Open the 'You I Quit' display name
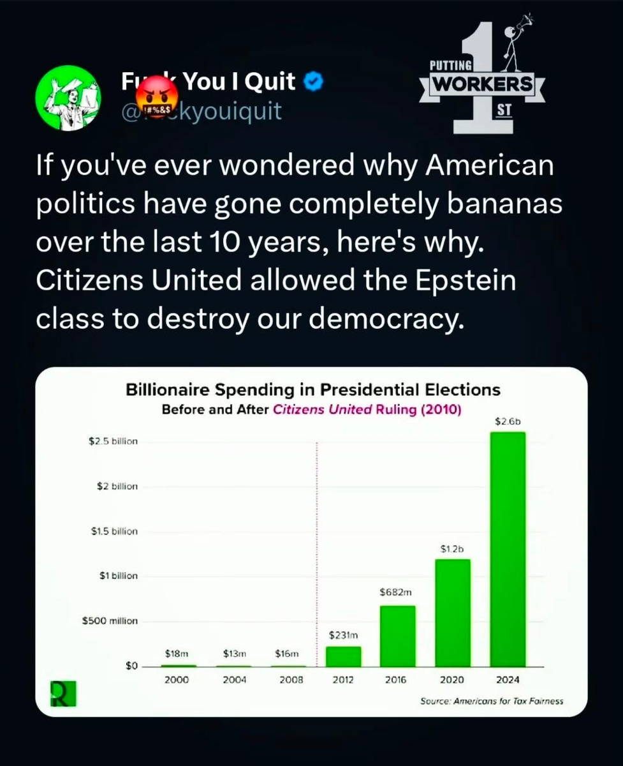 (x=239, y=82)
